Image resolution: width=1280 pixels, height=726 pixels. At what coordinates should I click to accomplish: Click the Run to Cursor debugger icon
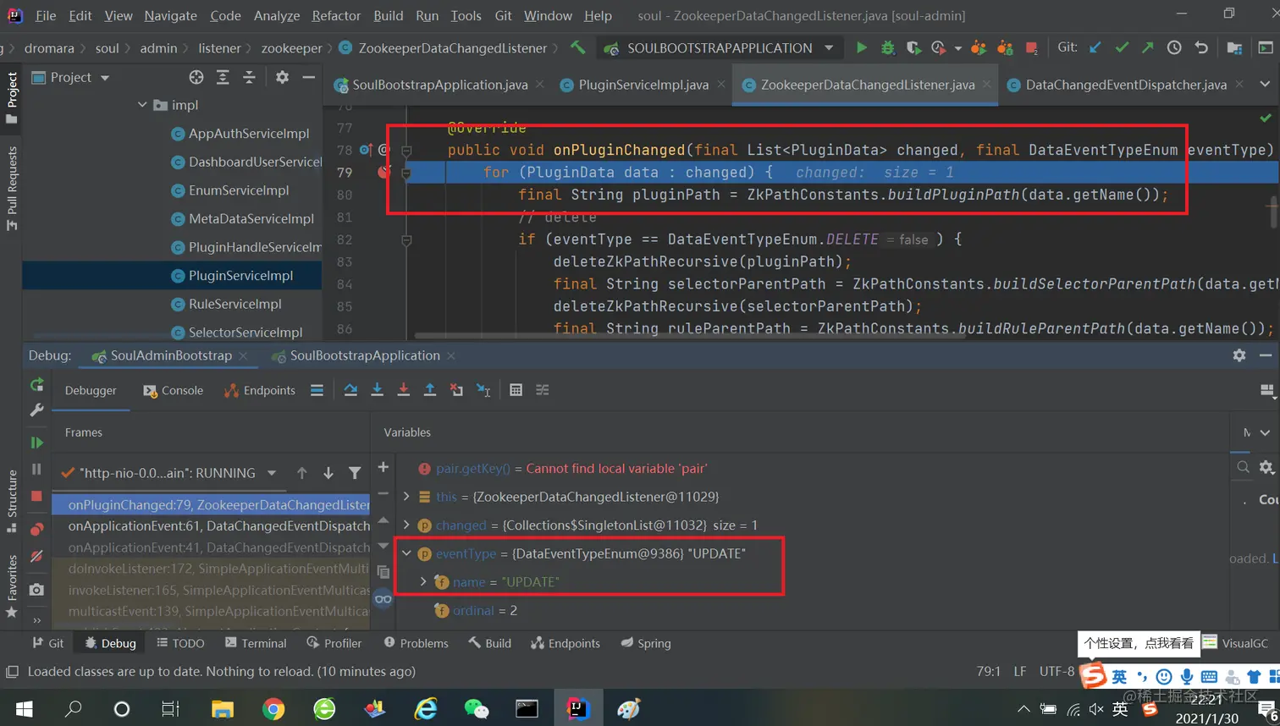483,390
